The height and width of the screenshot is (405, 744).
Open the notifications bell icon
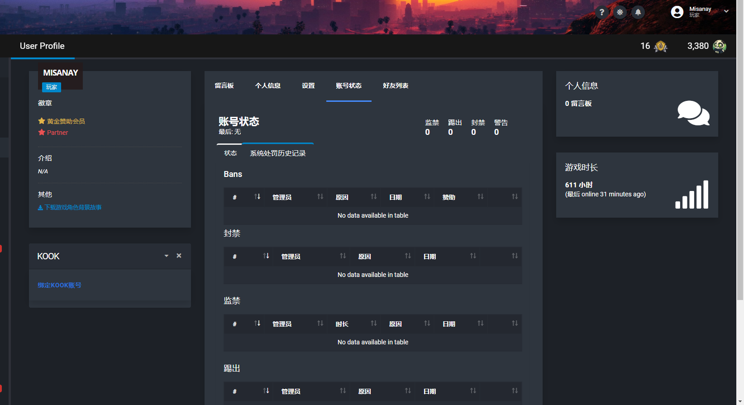tap(638, 12)
